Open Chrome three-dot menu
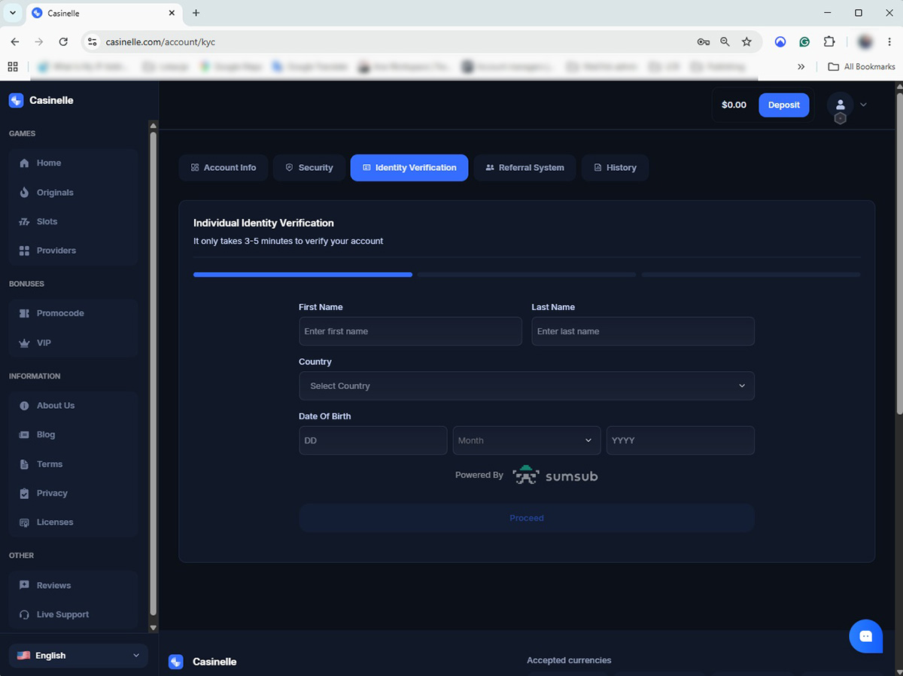 pyautogui.click(x=889, y=42)
